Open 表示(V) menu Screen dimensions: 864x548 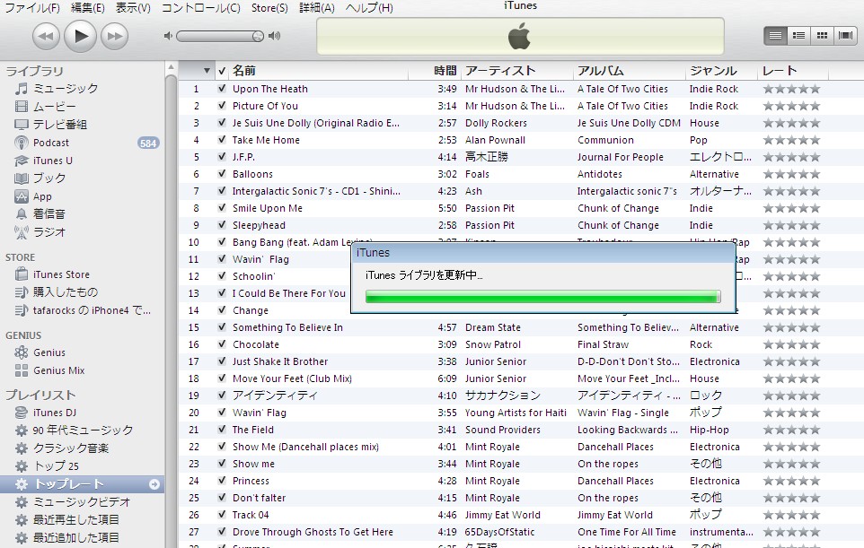pos(133,8)
